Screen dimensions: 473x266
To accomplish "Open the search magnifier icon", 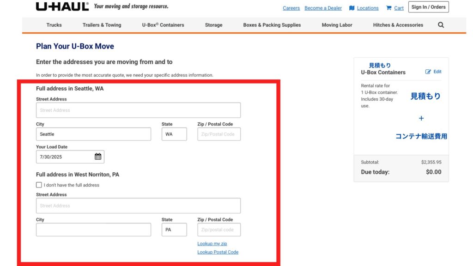I will [441, 25].
